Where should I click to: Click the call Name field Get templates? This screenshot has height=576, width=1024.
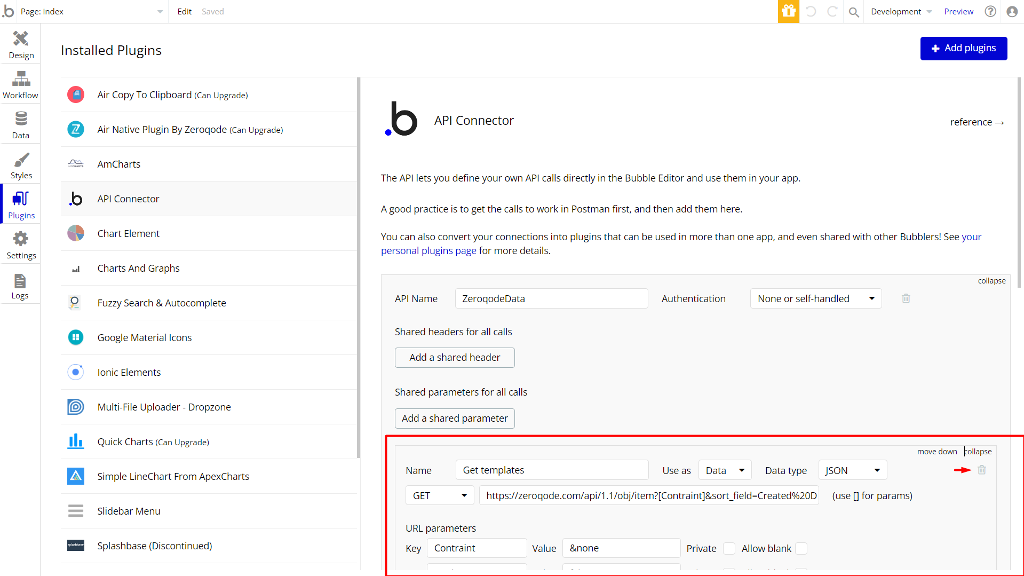[x=552, y=470]
